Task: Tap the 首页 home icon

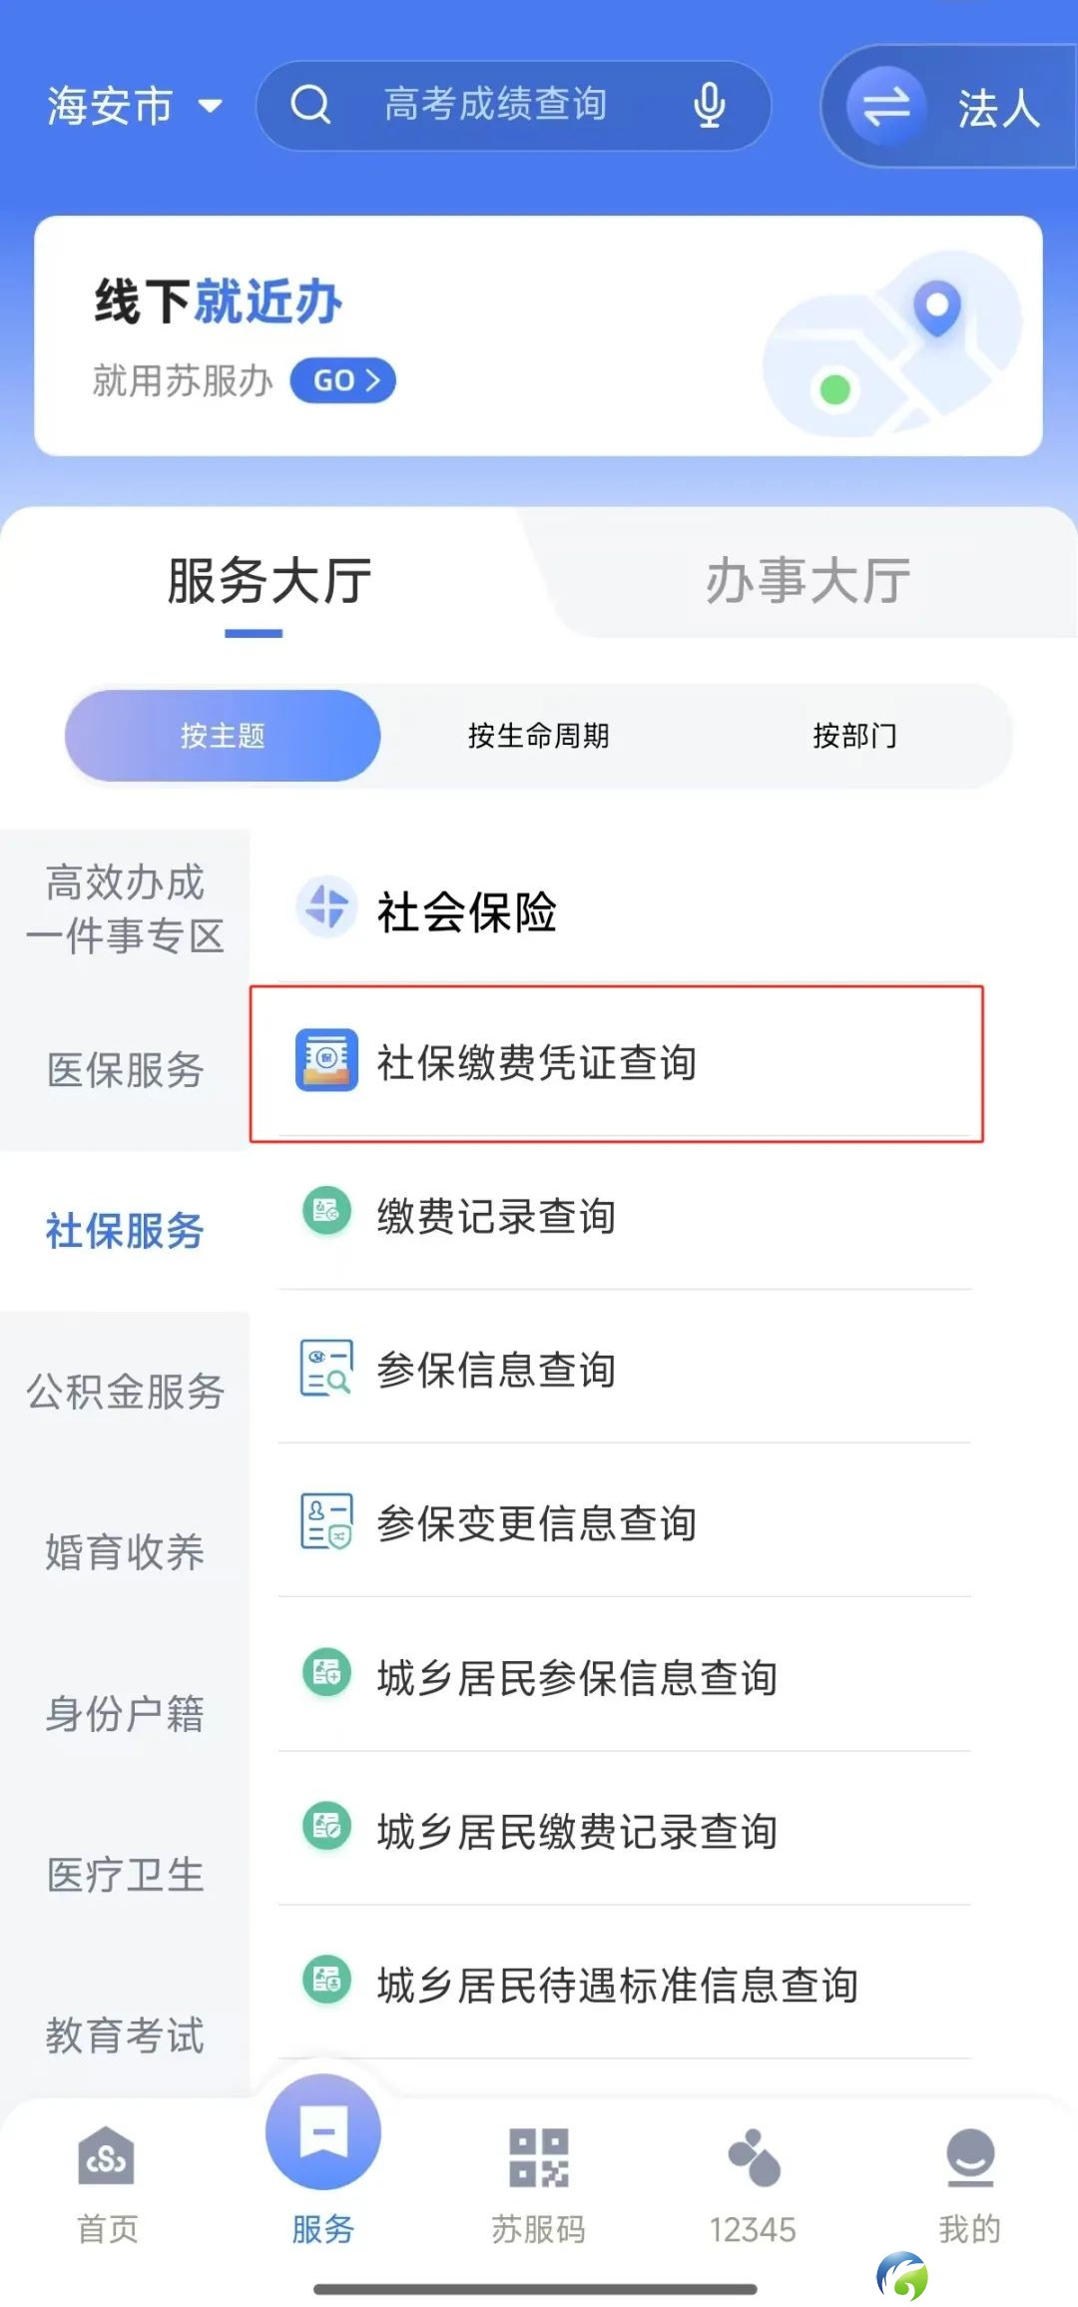Action: [x=107, y=2156]
